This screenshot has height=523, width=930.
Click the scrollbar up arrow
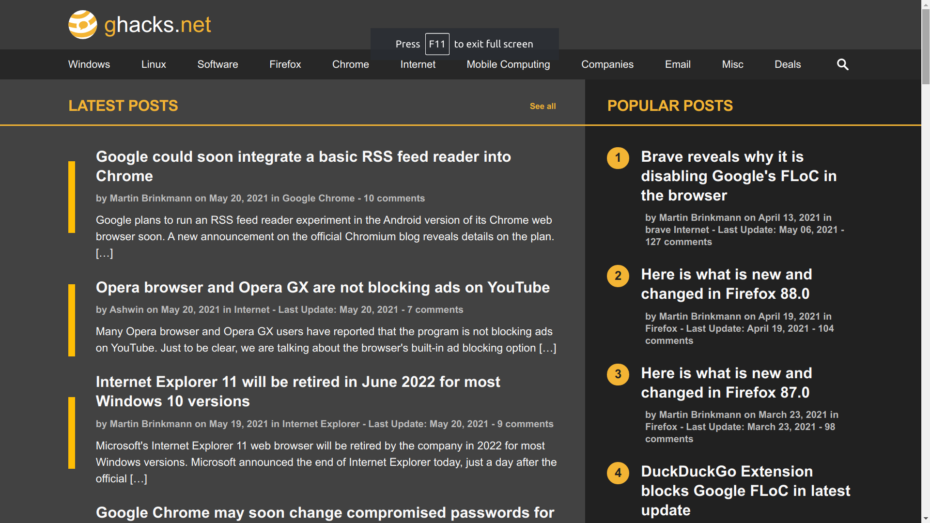pos(925,4)
